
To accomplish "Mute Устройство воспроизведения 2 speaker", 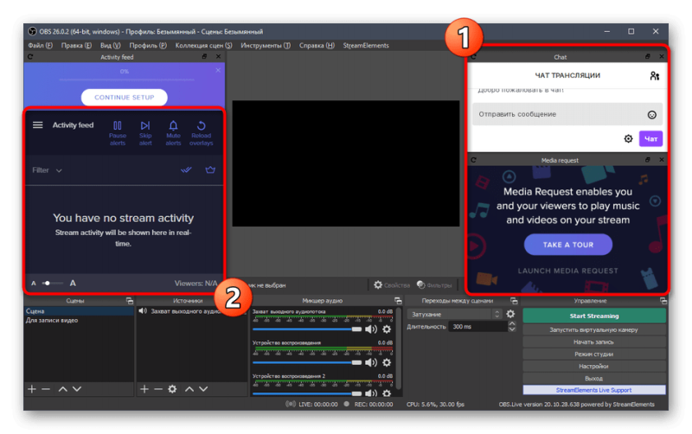I will coord(371,393).
